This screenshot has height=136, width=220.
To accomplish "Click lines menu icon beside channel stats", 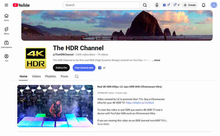I will click(x=104, y=68).
